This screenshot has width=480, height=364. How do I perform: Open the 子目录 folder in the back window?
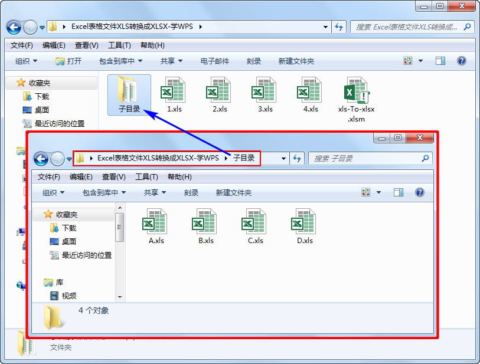pyautogui.click(x=129, y=95)
